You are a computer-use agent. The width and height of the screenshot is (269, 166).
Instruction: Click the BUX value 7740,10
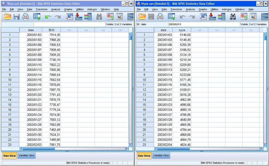click(51, 60)
